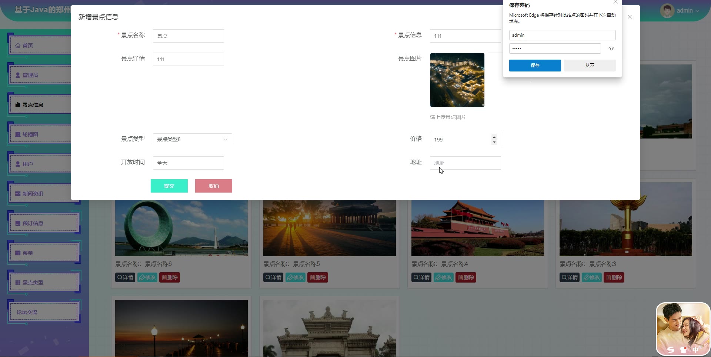Cancel the form with 取消
Viewport: 711px width, 357px height.
click(x=214, y=186)
